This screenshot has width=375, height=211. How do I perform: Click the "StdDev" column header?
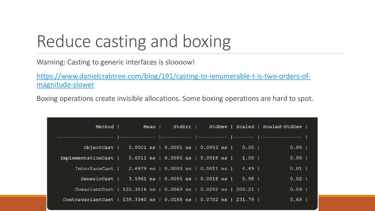point(218,126)
